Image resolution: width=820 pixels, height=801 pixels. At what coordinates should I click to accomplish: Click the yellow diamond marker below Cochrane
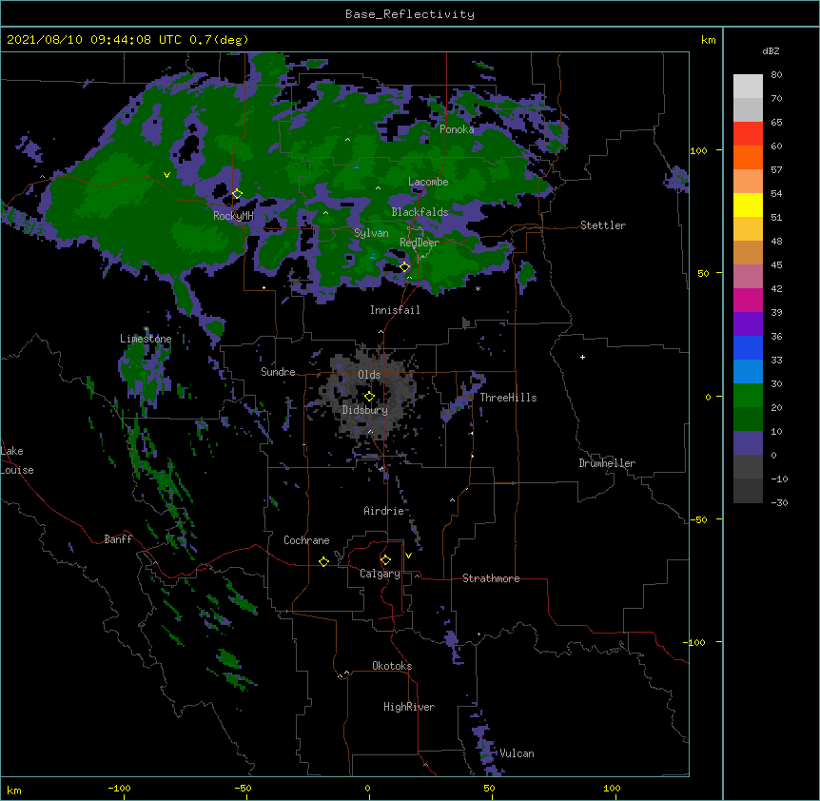323,561
